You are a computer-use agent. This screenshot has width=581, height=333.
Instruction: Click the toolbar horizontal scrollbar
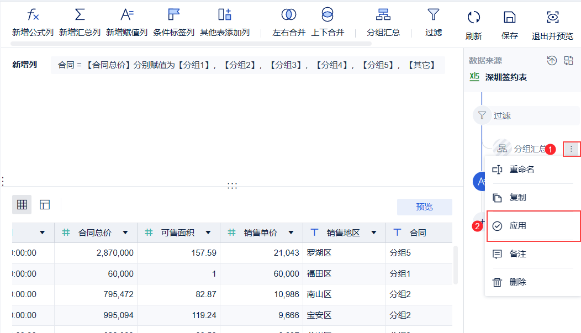point(191,44)
